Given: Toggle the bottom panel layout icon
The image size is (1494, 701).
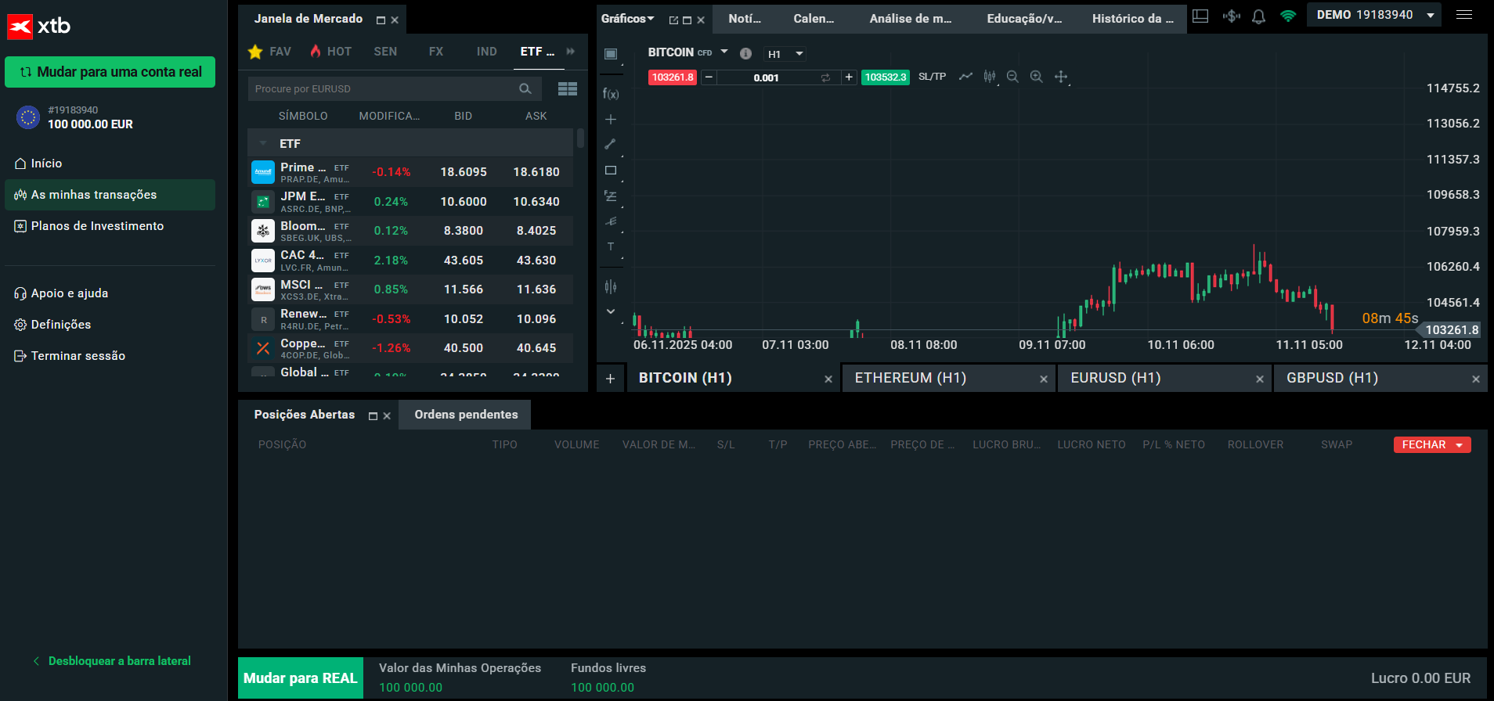Looking at the screenshot, I should coord(1200,16).
